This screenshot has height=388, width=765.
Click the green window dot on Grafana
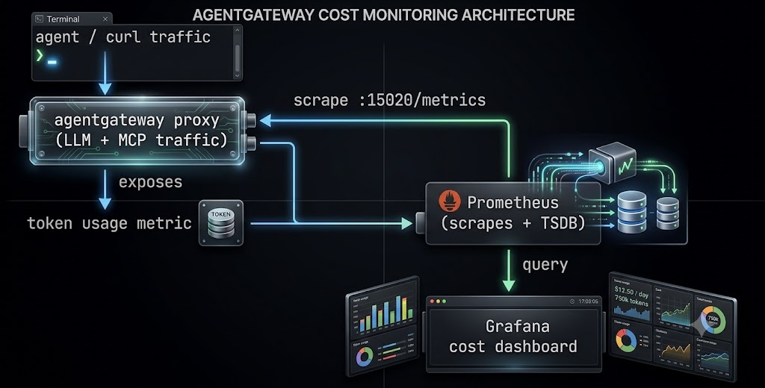[444, 301]
